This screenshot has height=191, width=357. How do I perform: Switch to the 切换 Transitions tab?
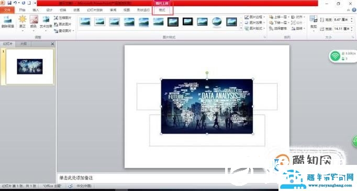[63, 10]
